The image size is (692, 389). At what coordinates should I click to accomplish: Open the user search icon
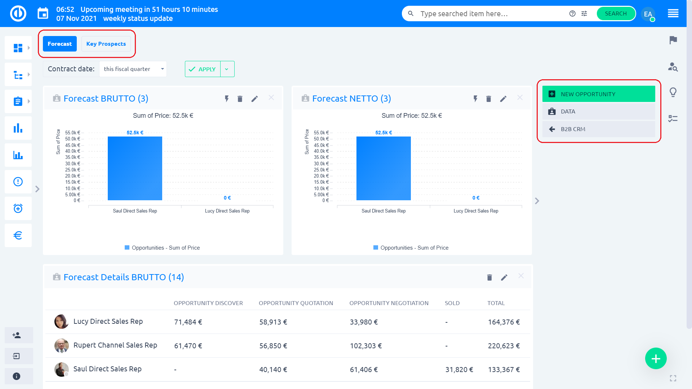tap(673, 67)
